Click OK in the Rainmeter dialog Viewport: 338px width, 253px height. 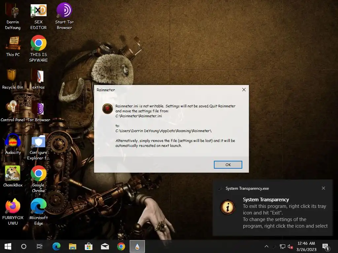[x=228, y=165]
